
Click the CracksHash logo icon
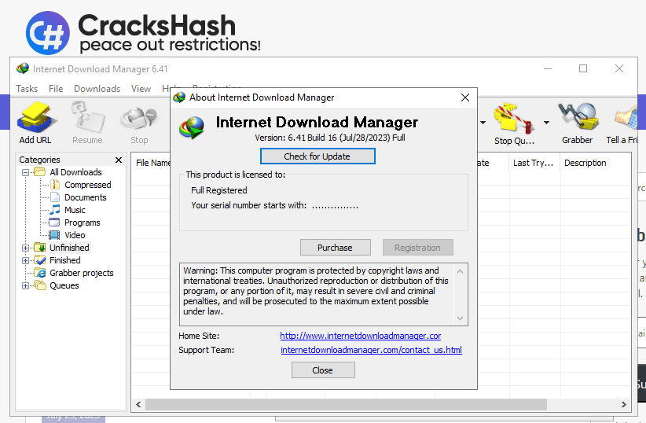pyautogui.click(x=48, y=33)
